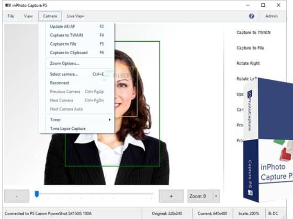The height and width of the screenshot is (219, 293).
Task: Click the zoom out minus button
Action: 17,196
